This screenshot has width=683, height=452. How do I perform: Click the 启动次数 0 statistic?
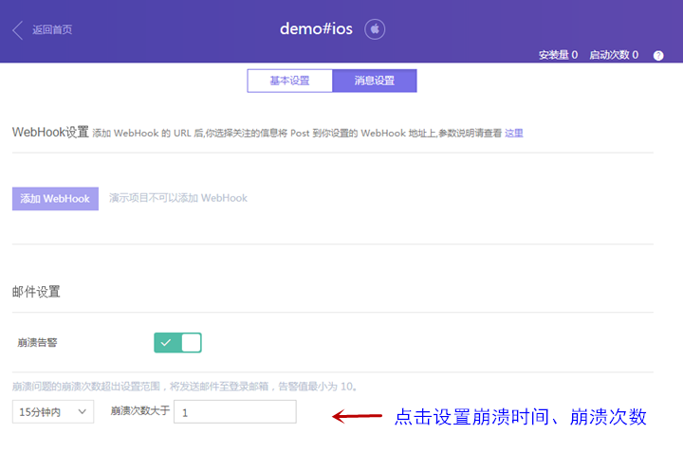click(614, 55)
